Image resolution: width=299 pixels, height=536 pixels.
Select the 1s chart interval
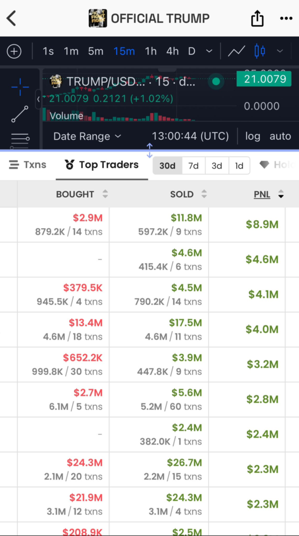point(48,51)
